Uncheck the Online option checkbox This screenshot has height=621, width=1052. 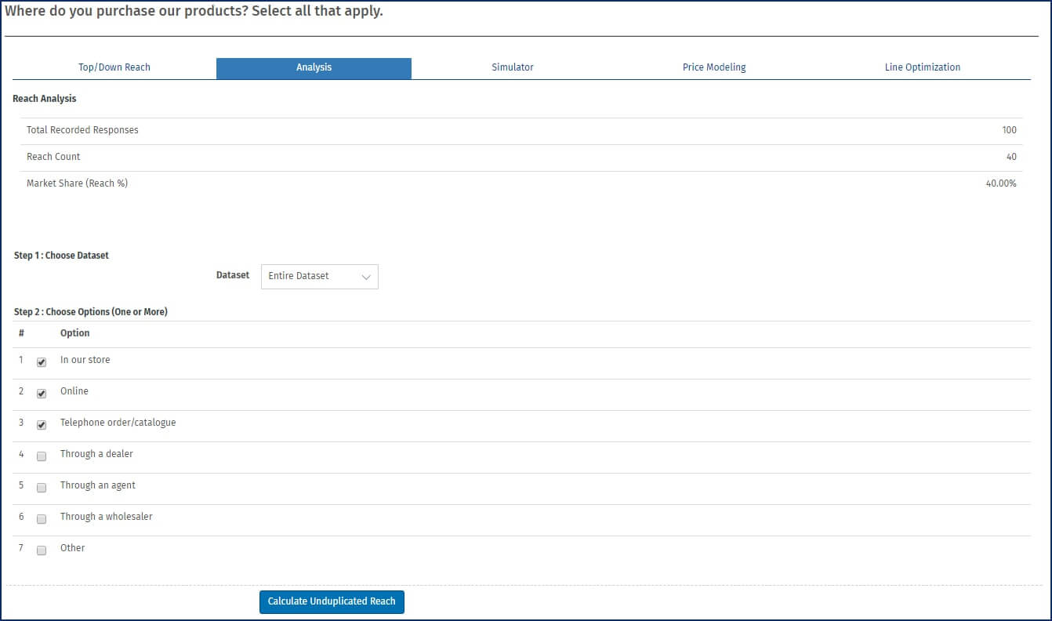42,394
